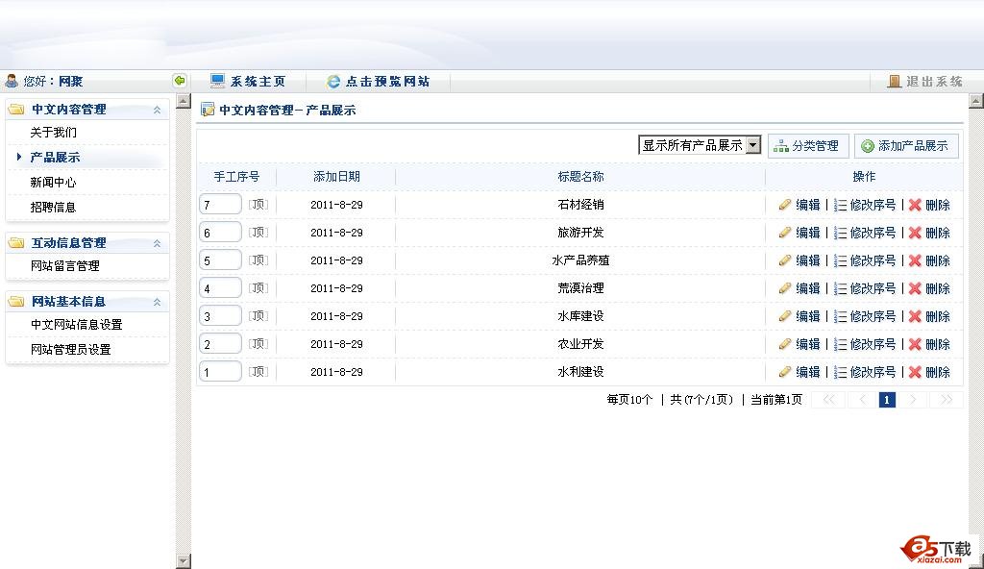
Task: Select 产品展示 in the sidebar
Action: pyautogui.click(x=55, y=157)
